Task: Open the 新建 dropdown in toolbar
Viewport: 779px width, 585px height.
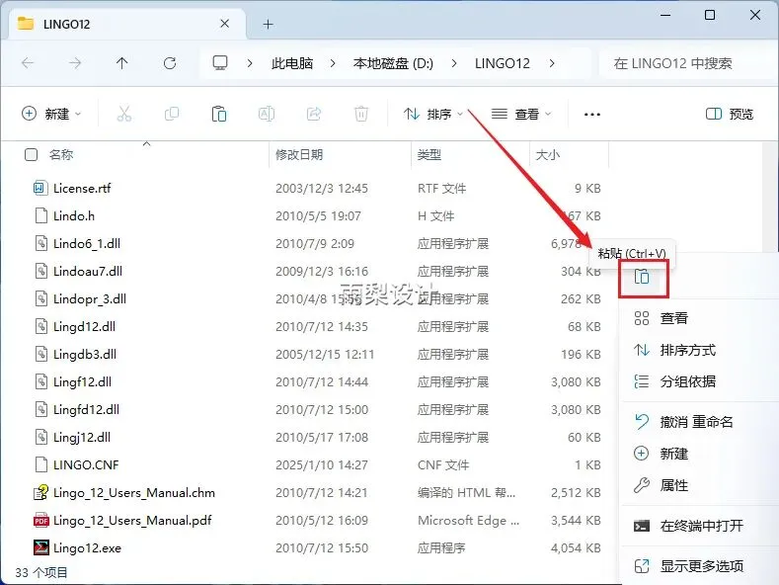Action: [51, 114]
